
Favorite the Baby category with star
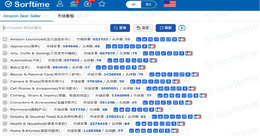[x=122, y=68]
